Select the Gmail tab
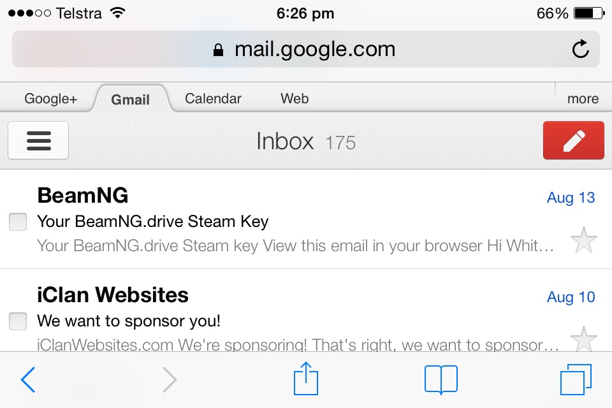Viewport: 612px width, 408px height. [x=130, y=99]
